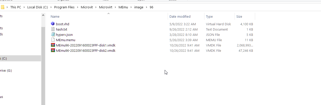
Task: Select the (C:) drive in navigation pane
Action: tap(20, 58)
